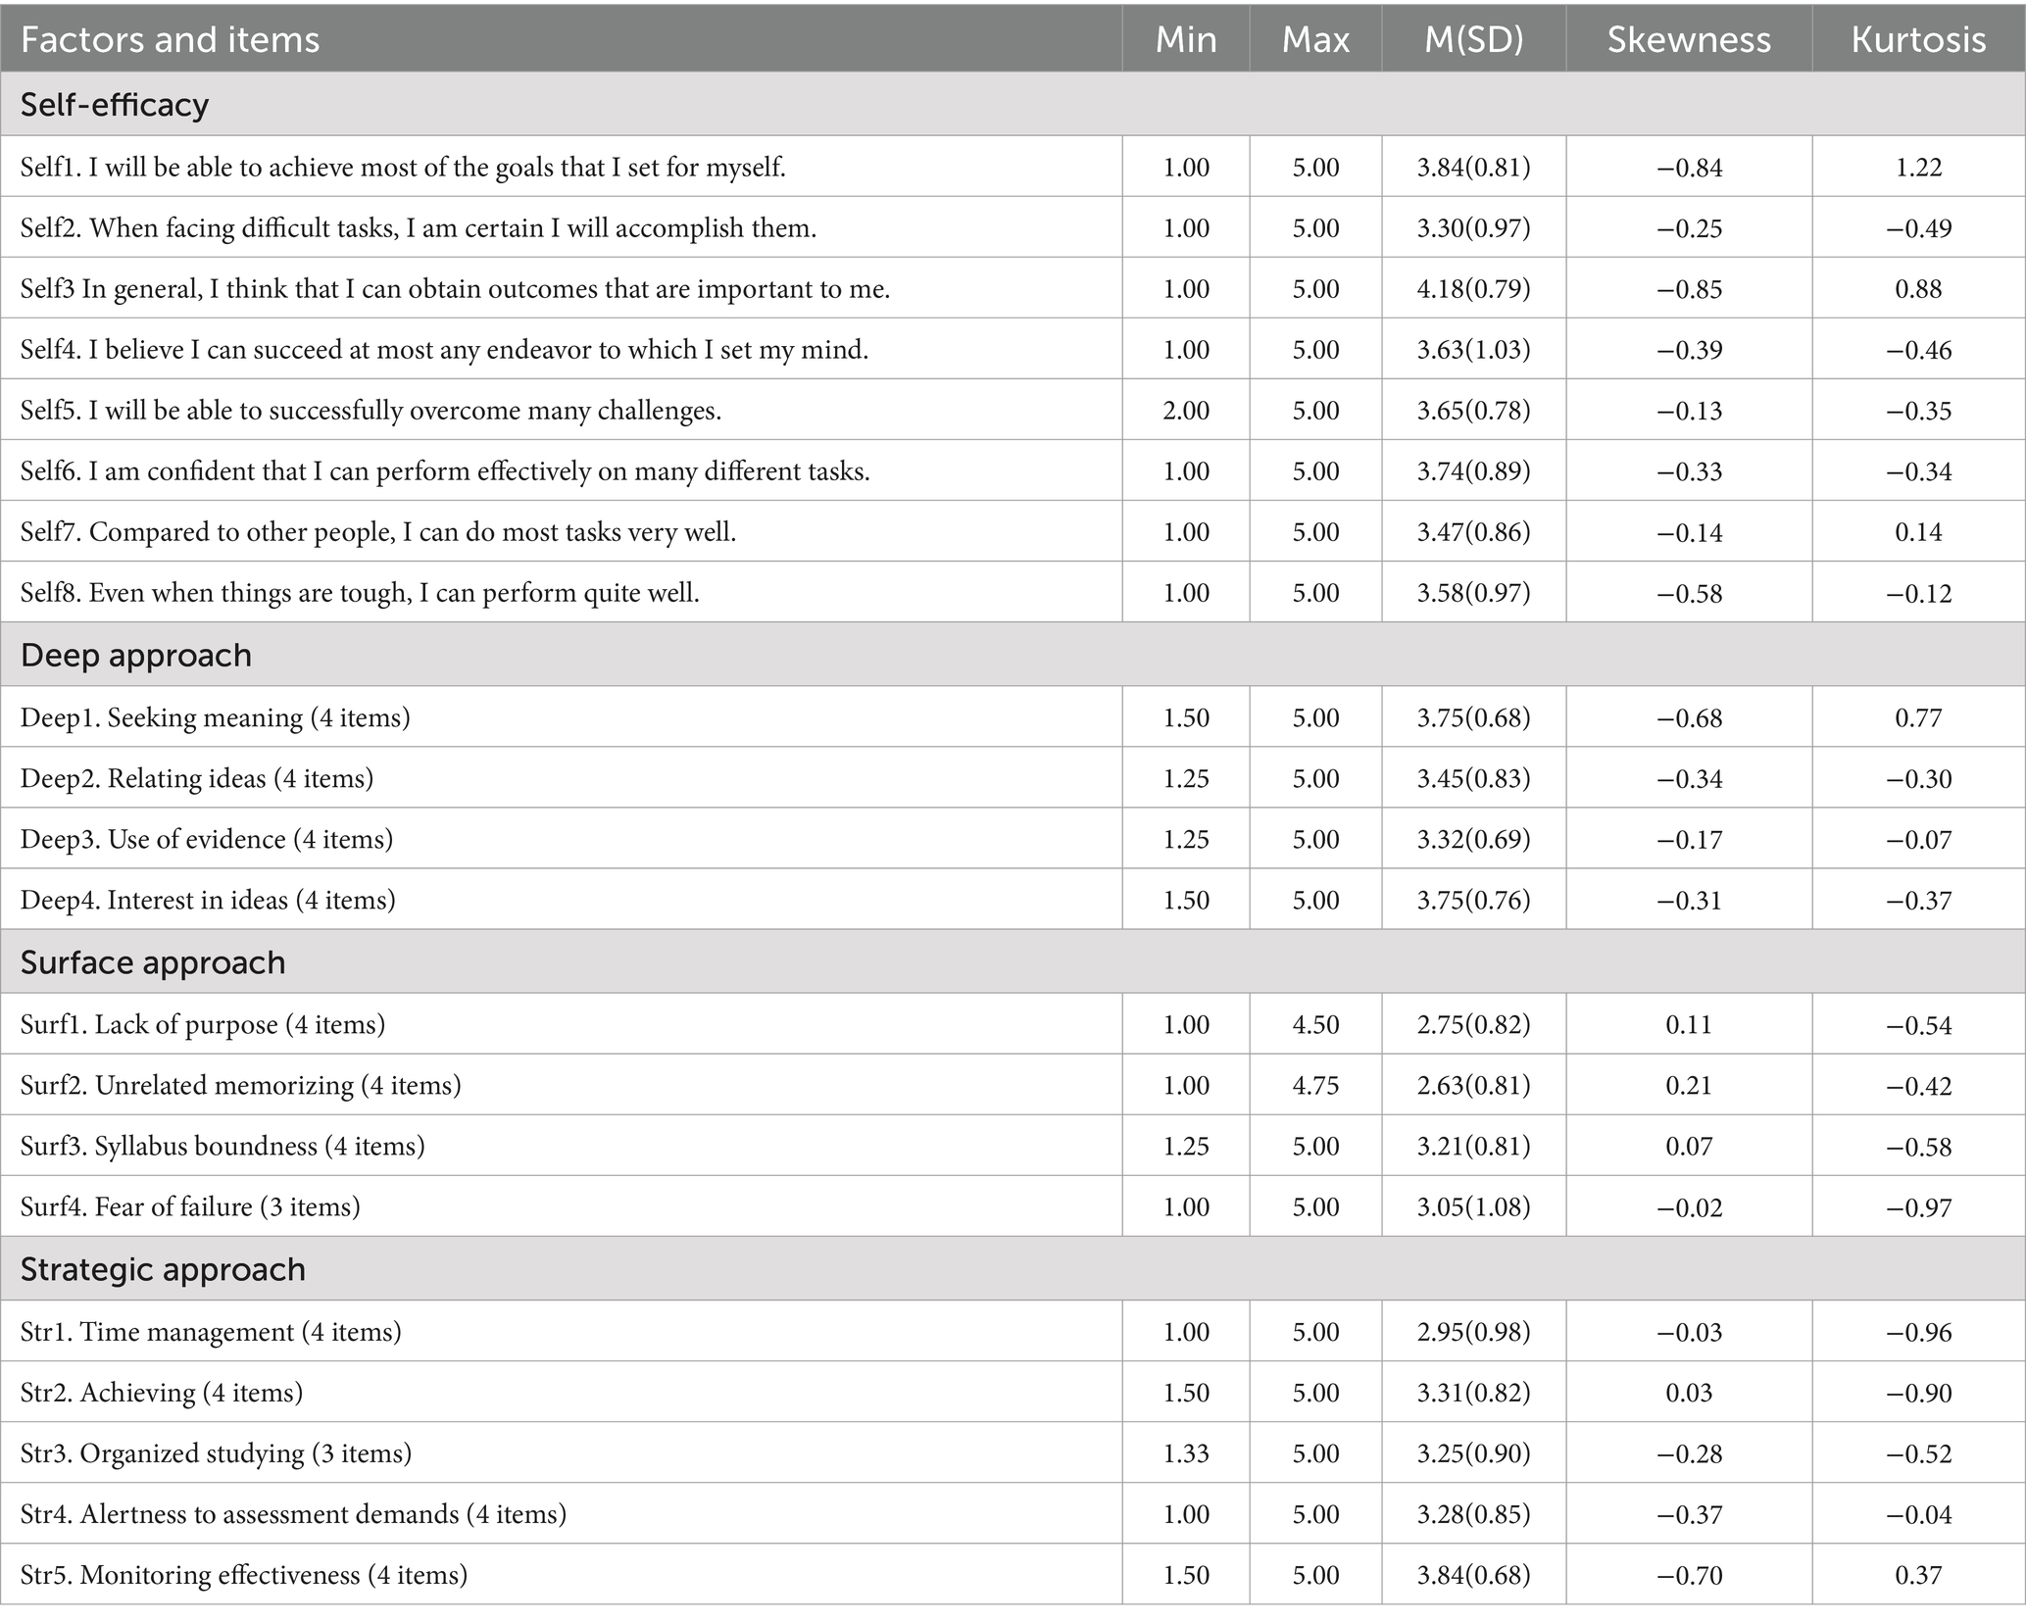Click the Self8 item about tough things
The width and height of the screenshot is (2026, 1622).
(360, 592)
